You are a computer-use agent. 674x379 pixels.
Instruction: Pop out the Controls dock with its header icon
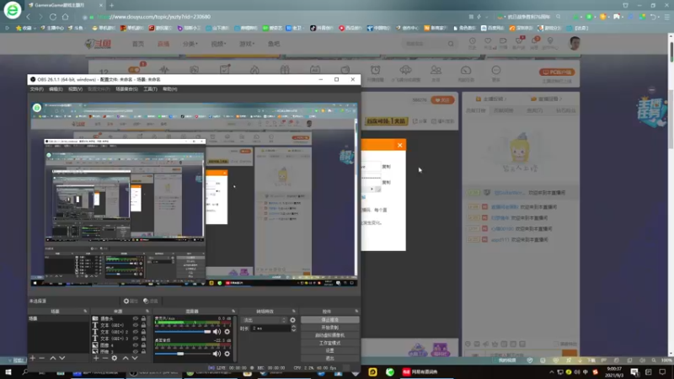pos(356,311)
